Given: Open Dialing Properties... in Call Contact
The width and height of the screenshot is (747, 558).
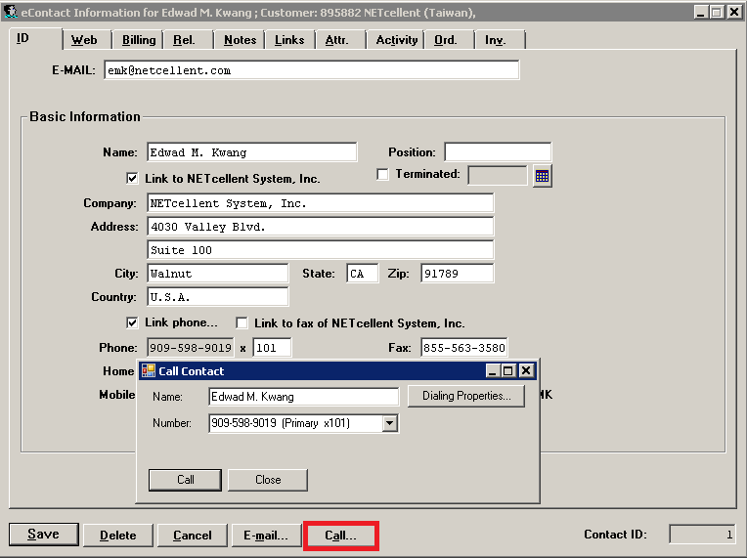Looking at the screenshot, I should tap(466, 396).
